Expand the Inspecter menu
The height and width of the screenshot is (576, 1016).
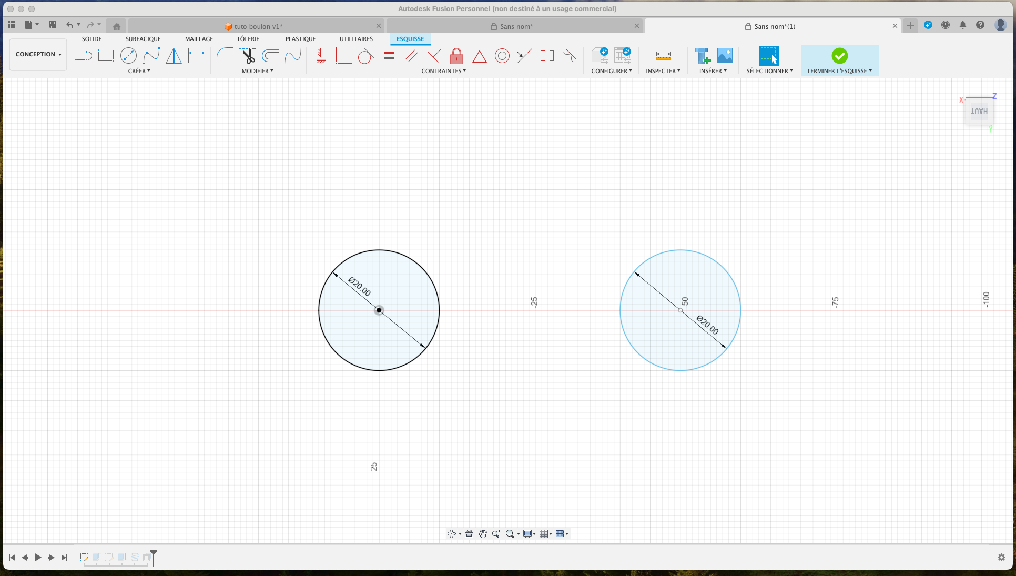[663, 71]
